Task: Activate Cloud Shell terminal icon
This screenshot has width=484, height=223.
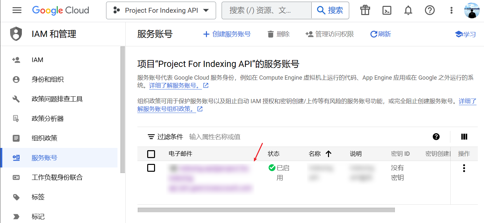Action: tap(387, 10)
